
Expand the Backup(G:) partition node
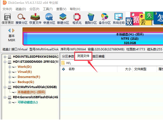click(x=10, y=82)
